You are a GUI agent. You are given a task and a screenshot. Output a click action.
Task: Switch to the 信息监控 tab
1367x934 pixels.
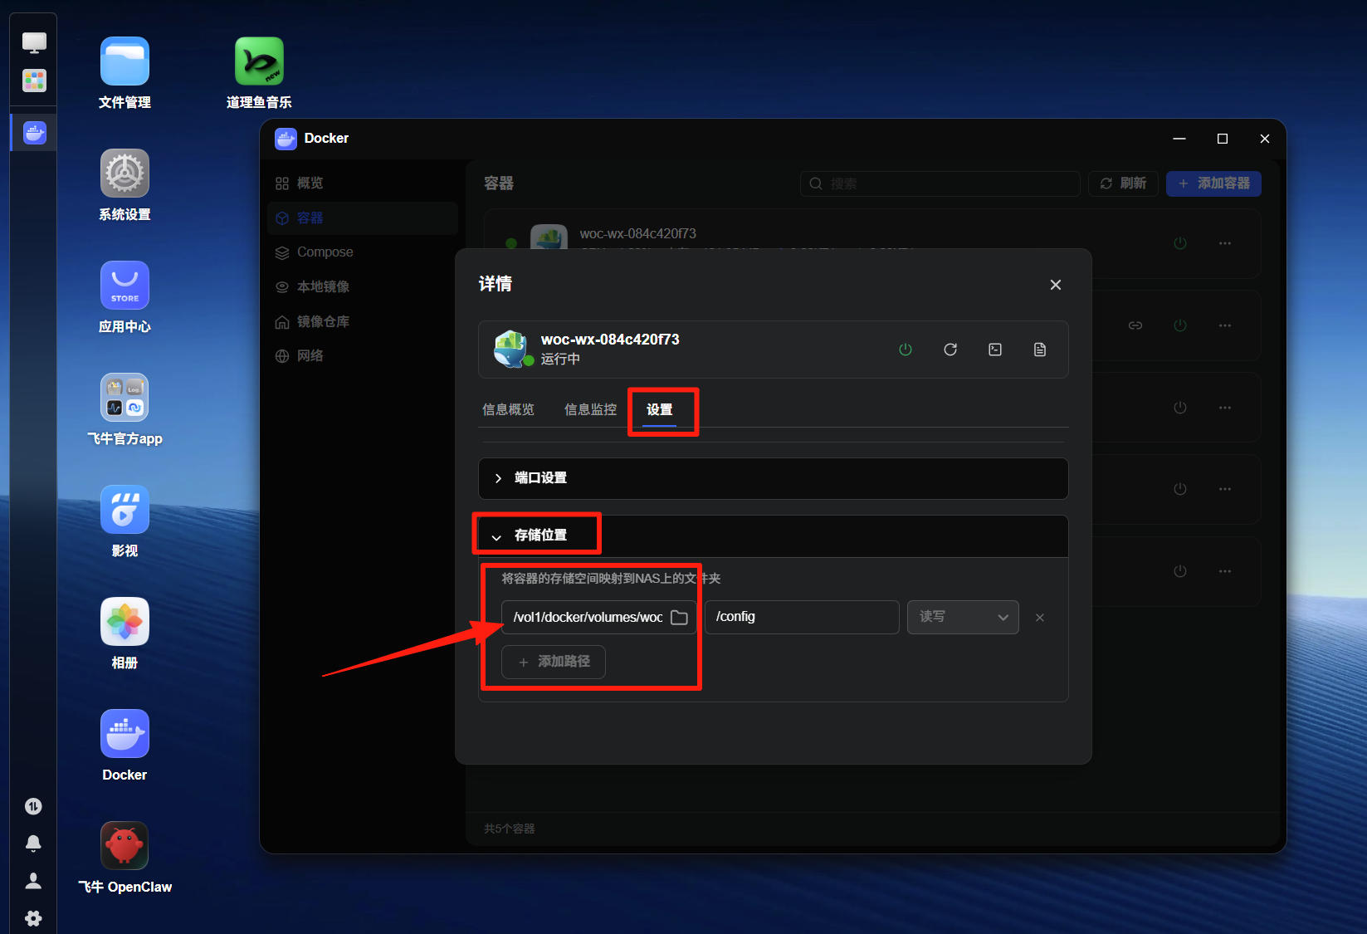point(590,409)
